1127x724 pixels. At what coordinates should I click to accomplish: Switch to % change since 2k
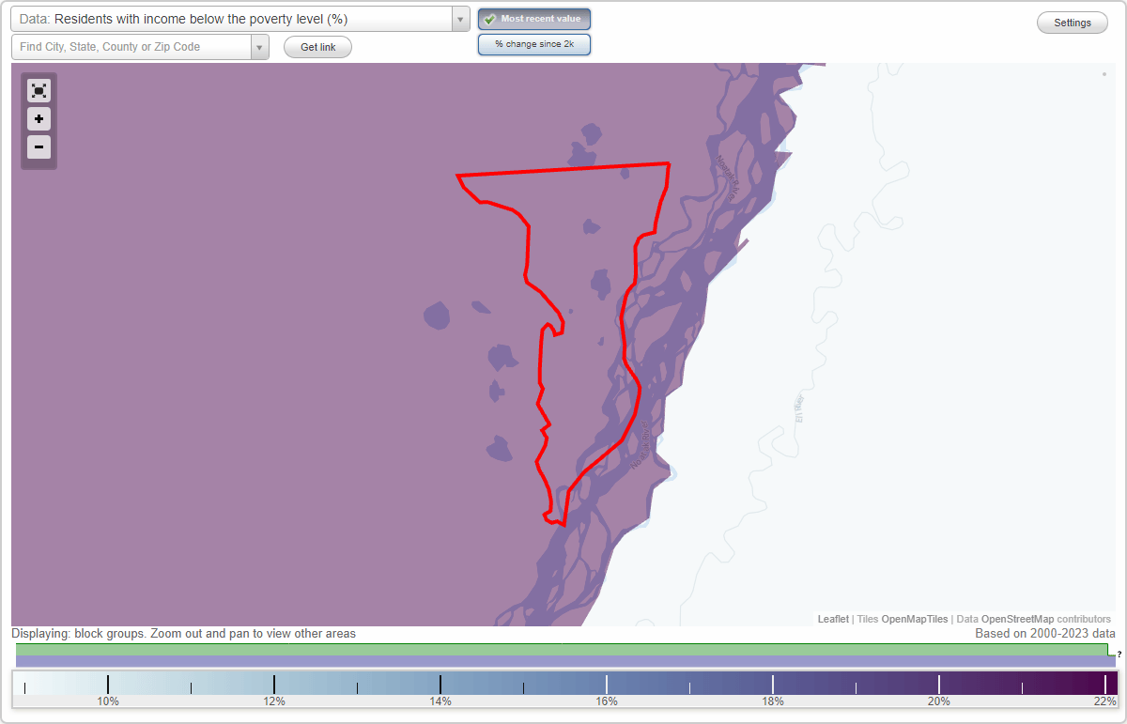coord(534,44)
